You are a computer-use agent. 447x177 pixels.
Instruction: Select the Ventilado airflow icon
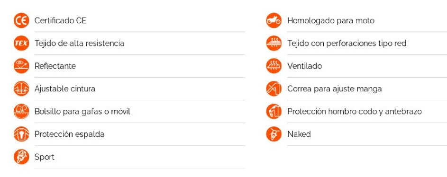pyautogui.click(x=274, y=66)
